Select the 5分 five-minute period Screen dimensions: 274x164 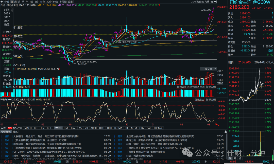pos(37,2)
